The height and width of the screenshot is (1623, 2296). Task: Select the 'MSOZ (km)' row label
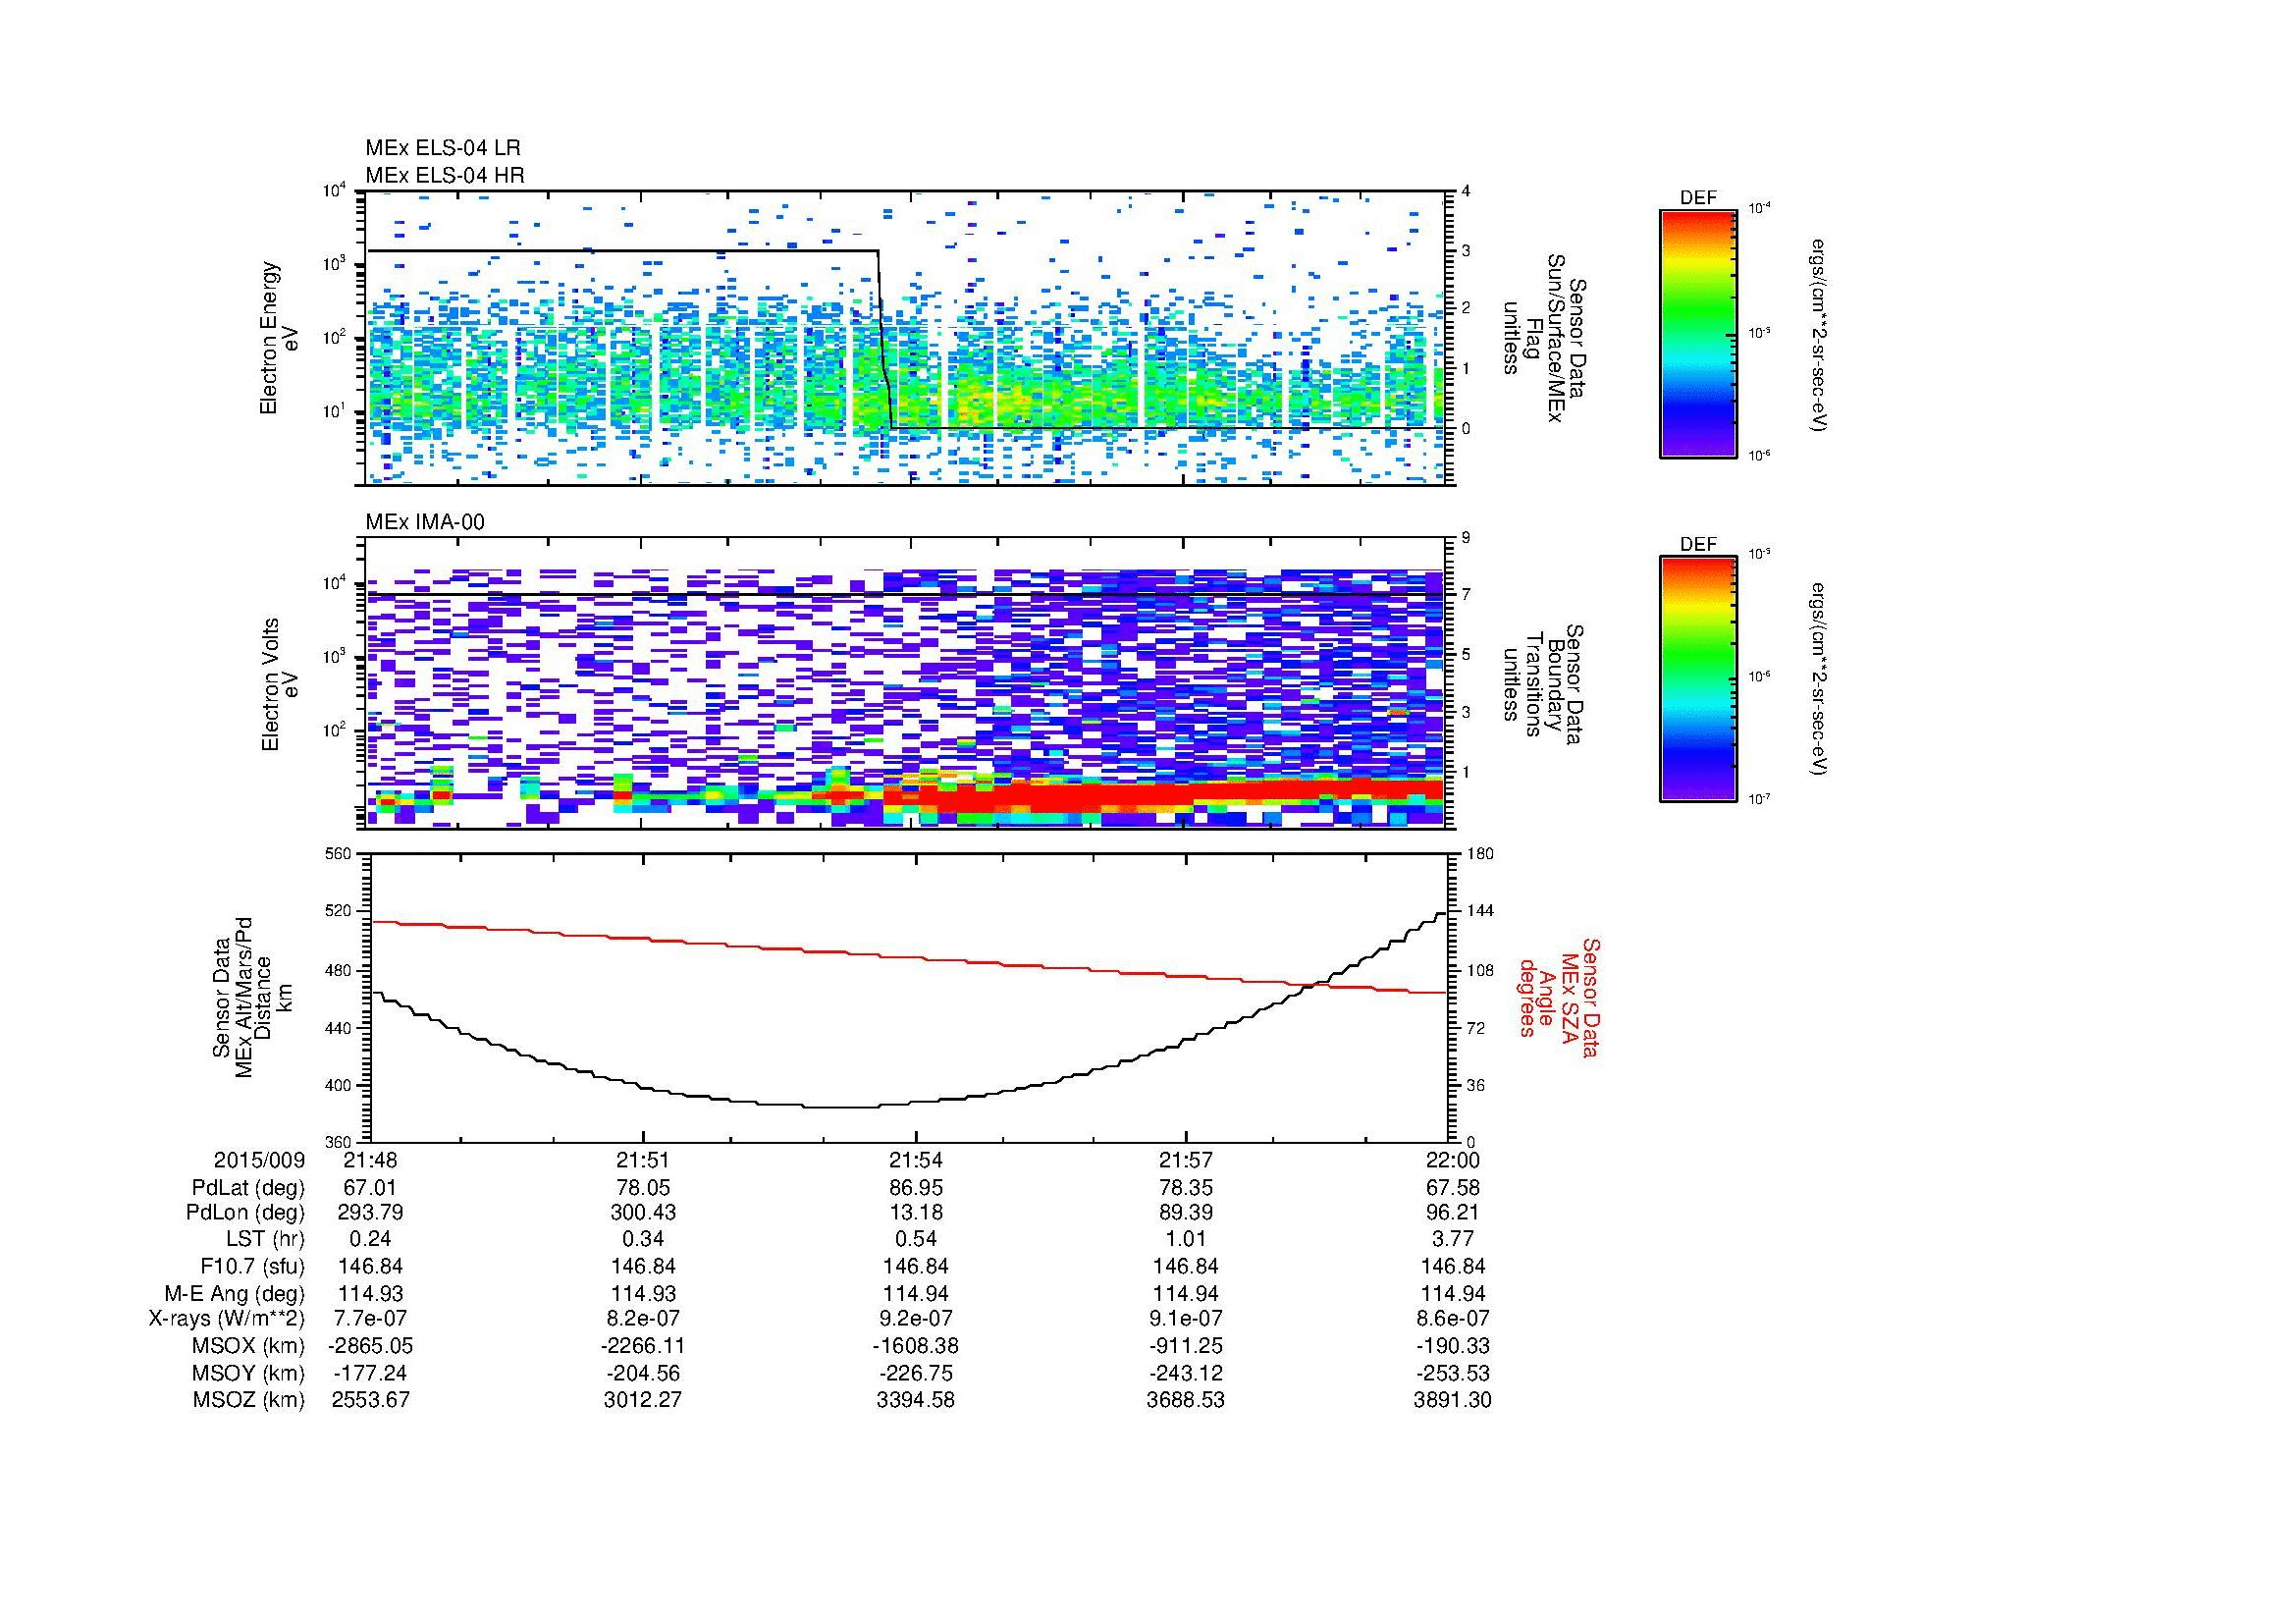click(x=248, y=1400)
